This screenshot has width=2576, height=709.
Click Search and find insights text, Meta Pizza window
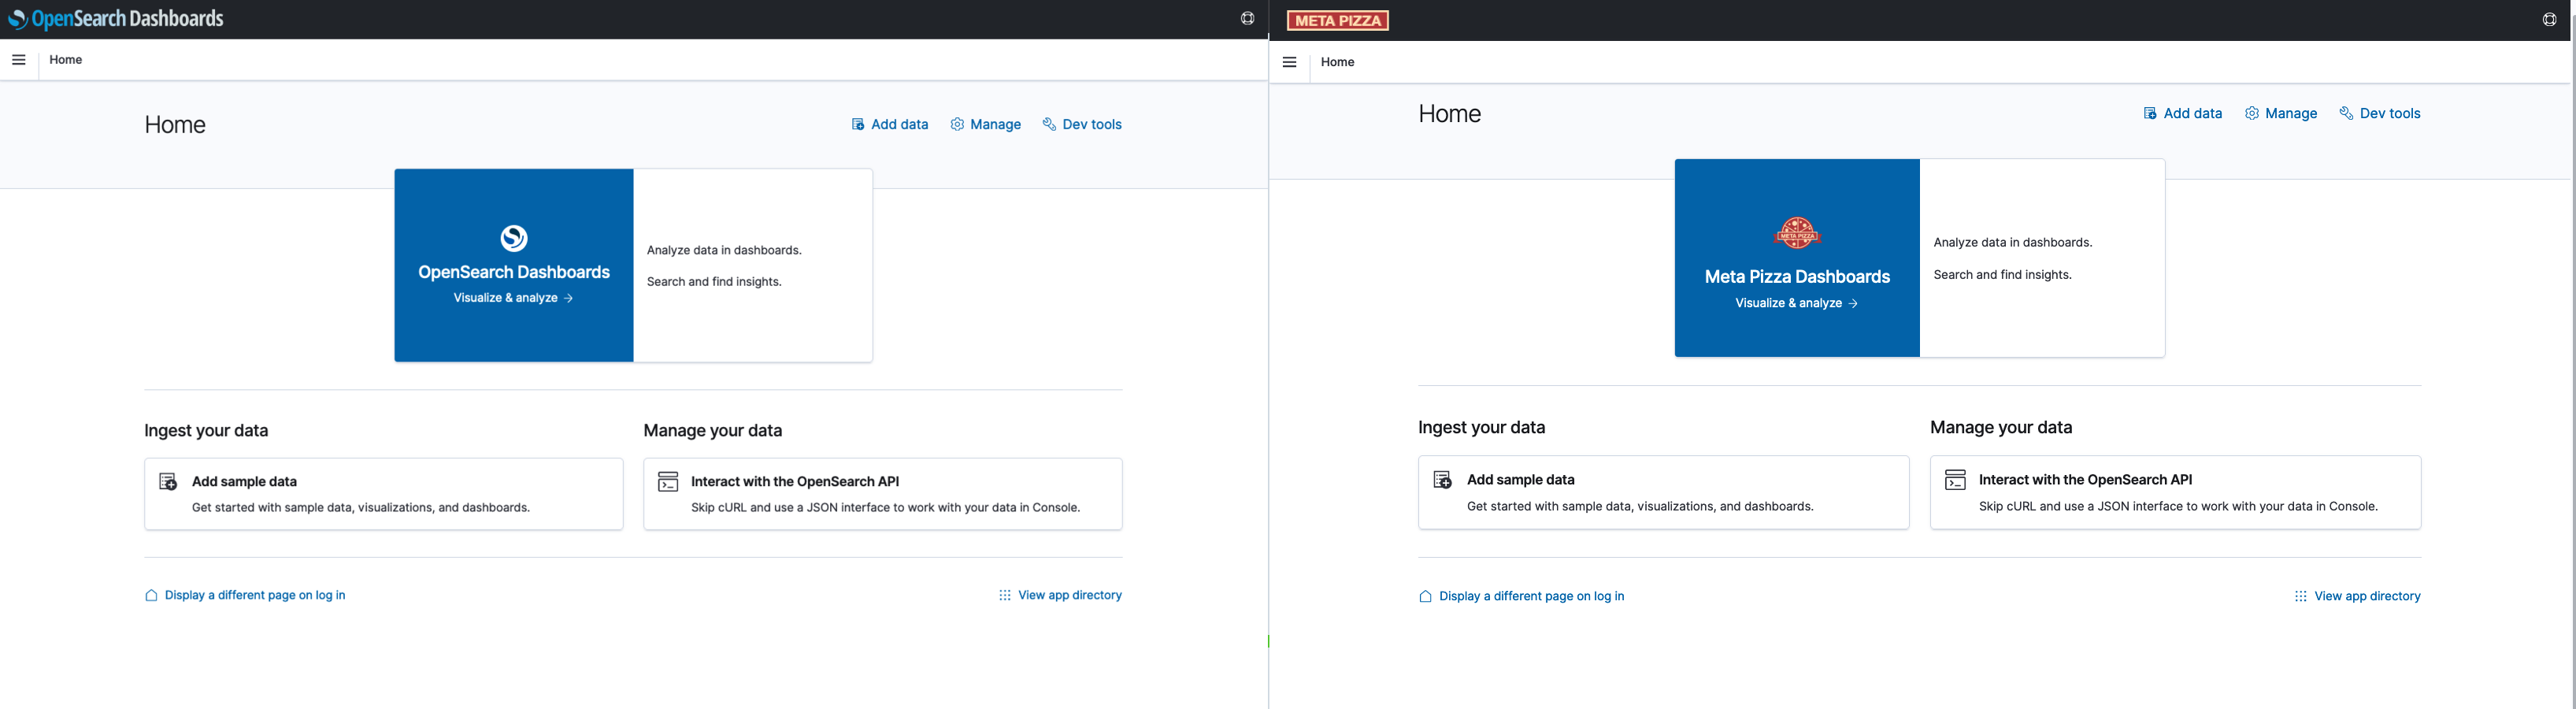(x=2002, y=275)
